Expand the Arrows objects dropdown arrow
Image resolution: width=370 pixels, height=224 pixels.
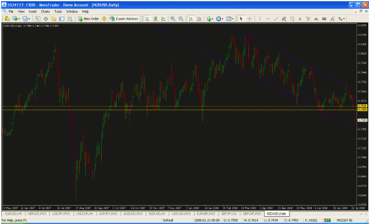click(345, 19)
